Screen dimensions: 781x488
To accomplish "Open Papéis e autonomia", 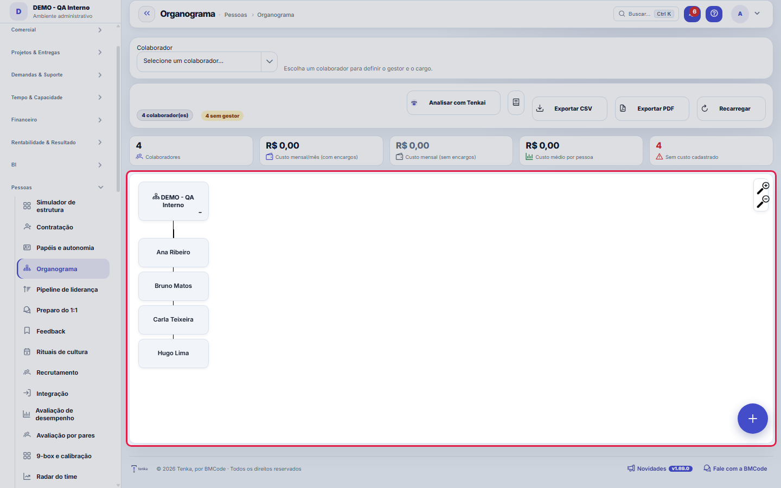I will point(63,248).
